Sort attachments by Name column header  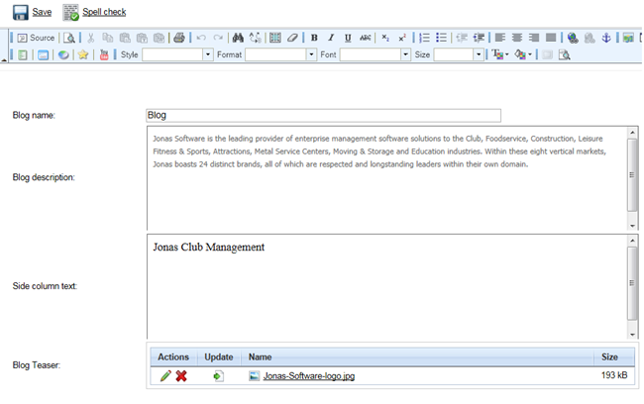click(x=260, y=356)
